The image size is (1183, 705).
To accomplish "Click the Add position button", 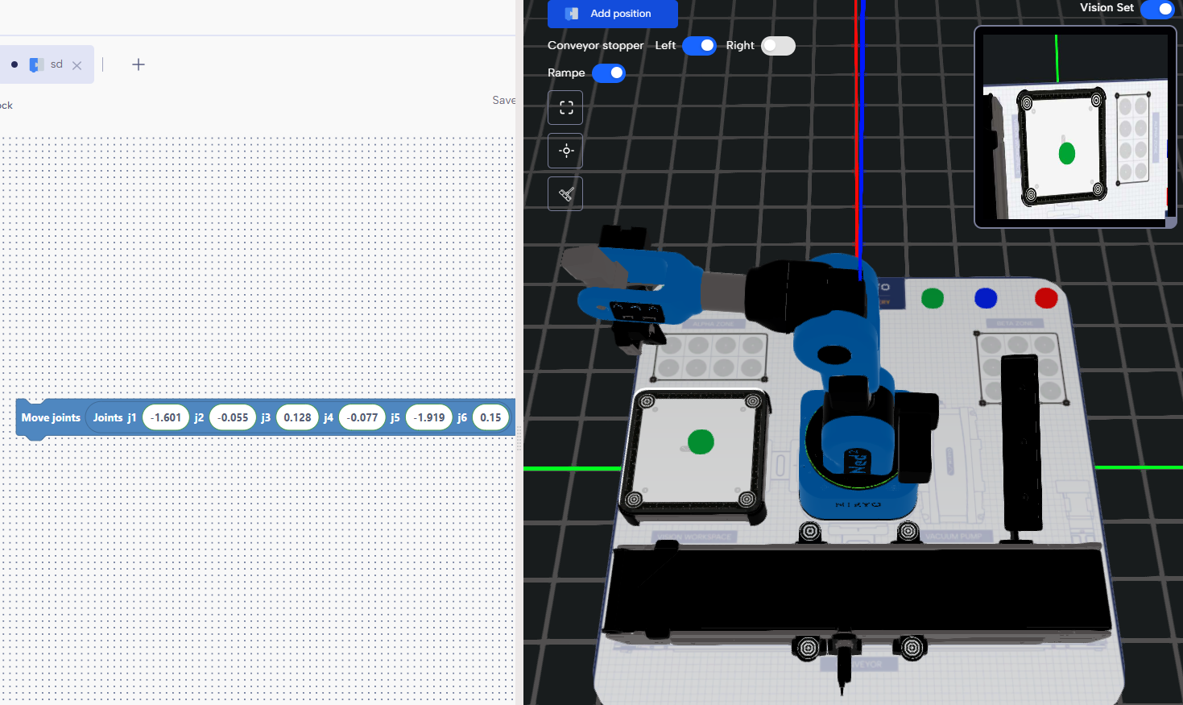I will pyautogui.click(x=612, y=14).
